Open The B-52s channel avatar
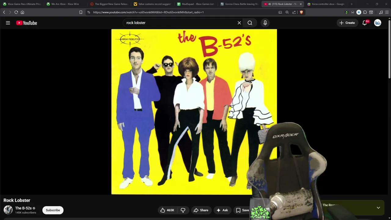391x220 pixels. click(x=8, y=210)
